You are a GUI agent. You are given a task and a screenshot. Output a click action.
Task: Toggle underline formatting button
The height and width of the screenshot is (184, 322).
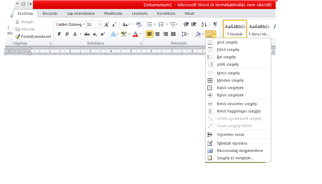click(x=75, y=34)
